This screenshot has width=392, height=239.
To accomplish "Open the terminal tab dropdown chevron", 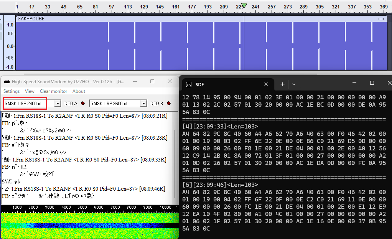I will tap(294, 84).
